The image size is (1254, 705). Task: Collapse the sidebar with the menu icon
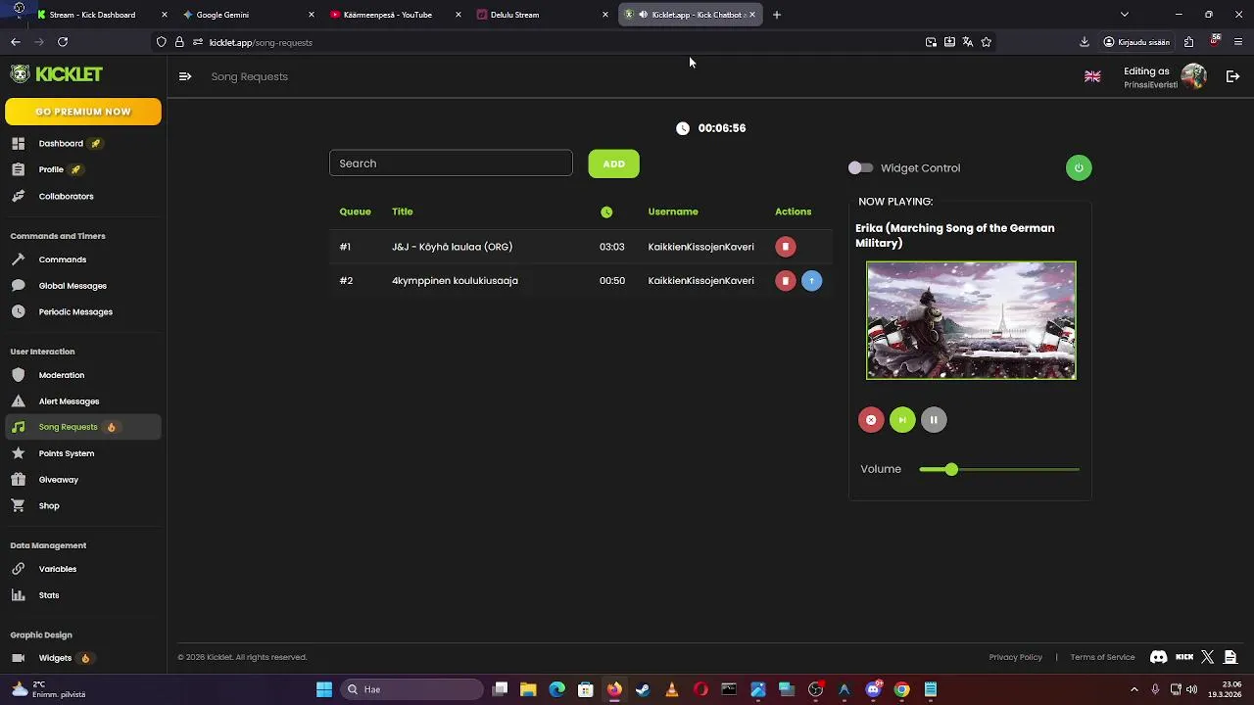(x=185, y=76)
